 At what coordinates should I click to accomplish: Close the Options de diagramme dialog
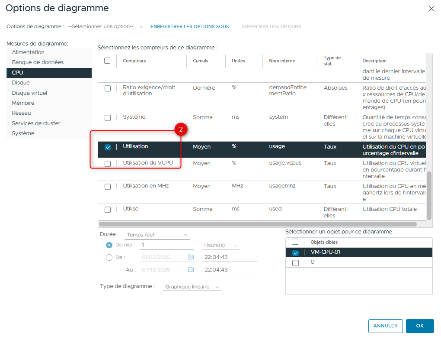click(431, 9)
